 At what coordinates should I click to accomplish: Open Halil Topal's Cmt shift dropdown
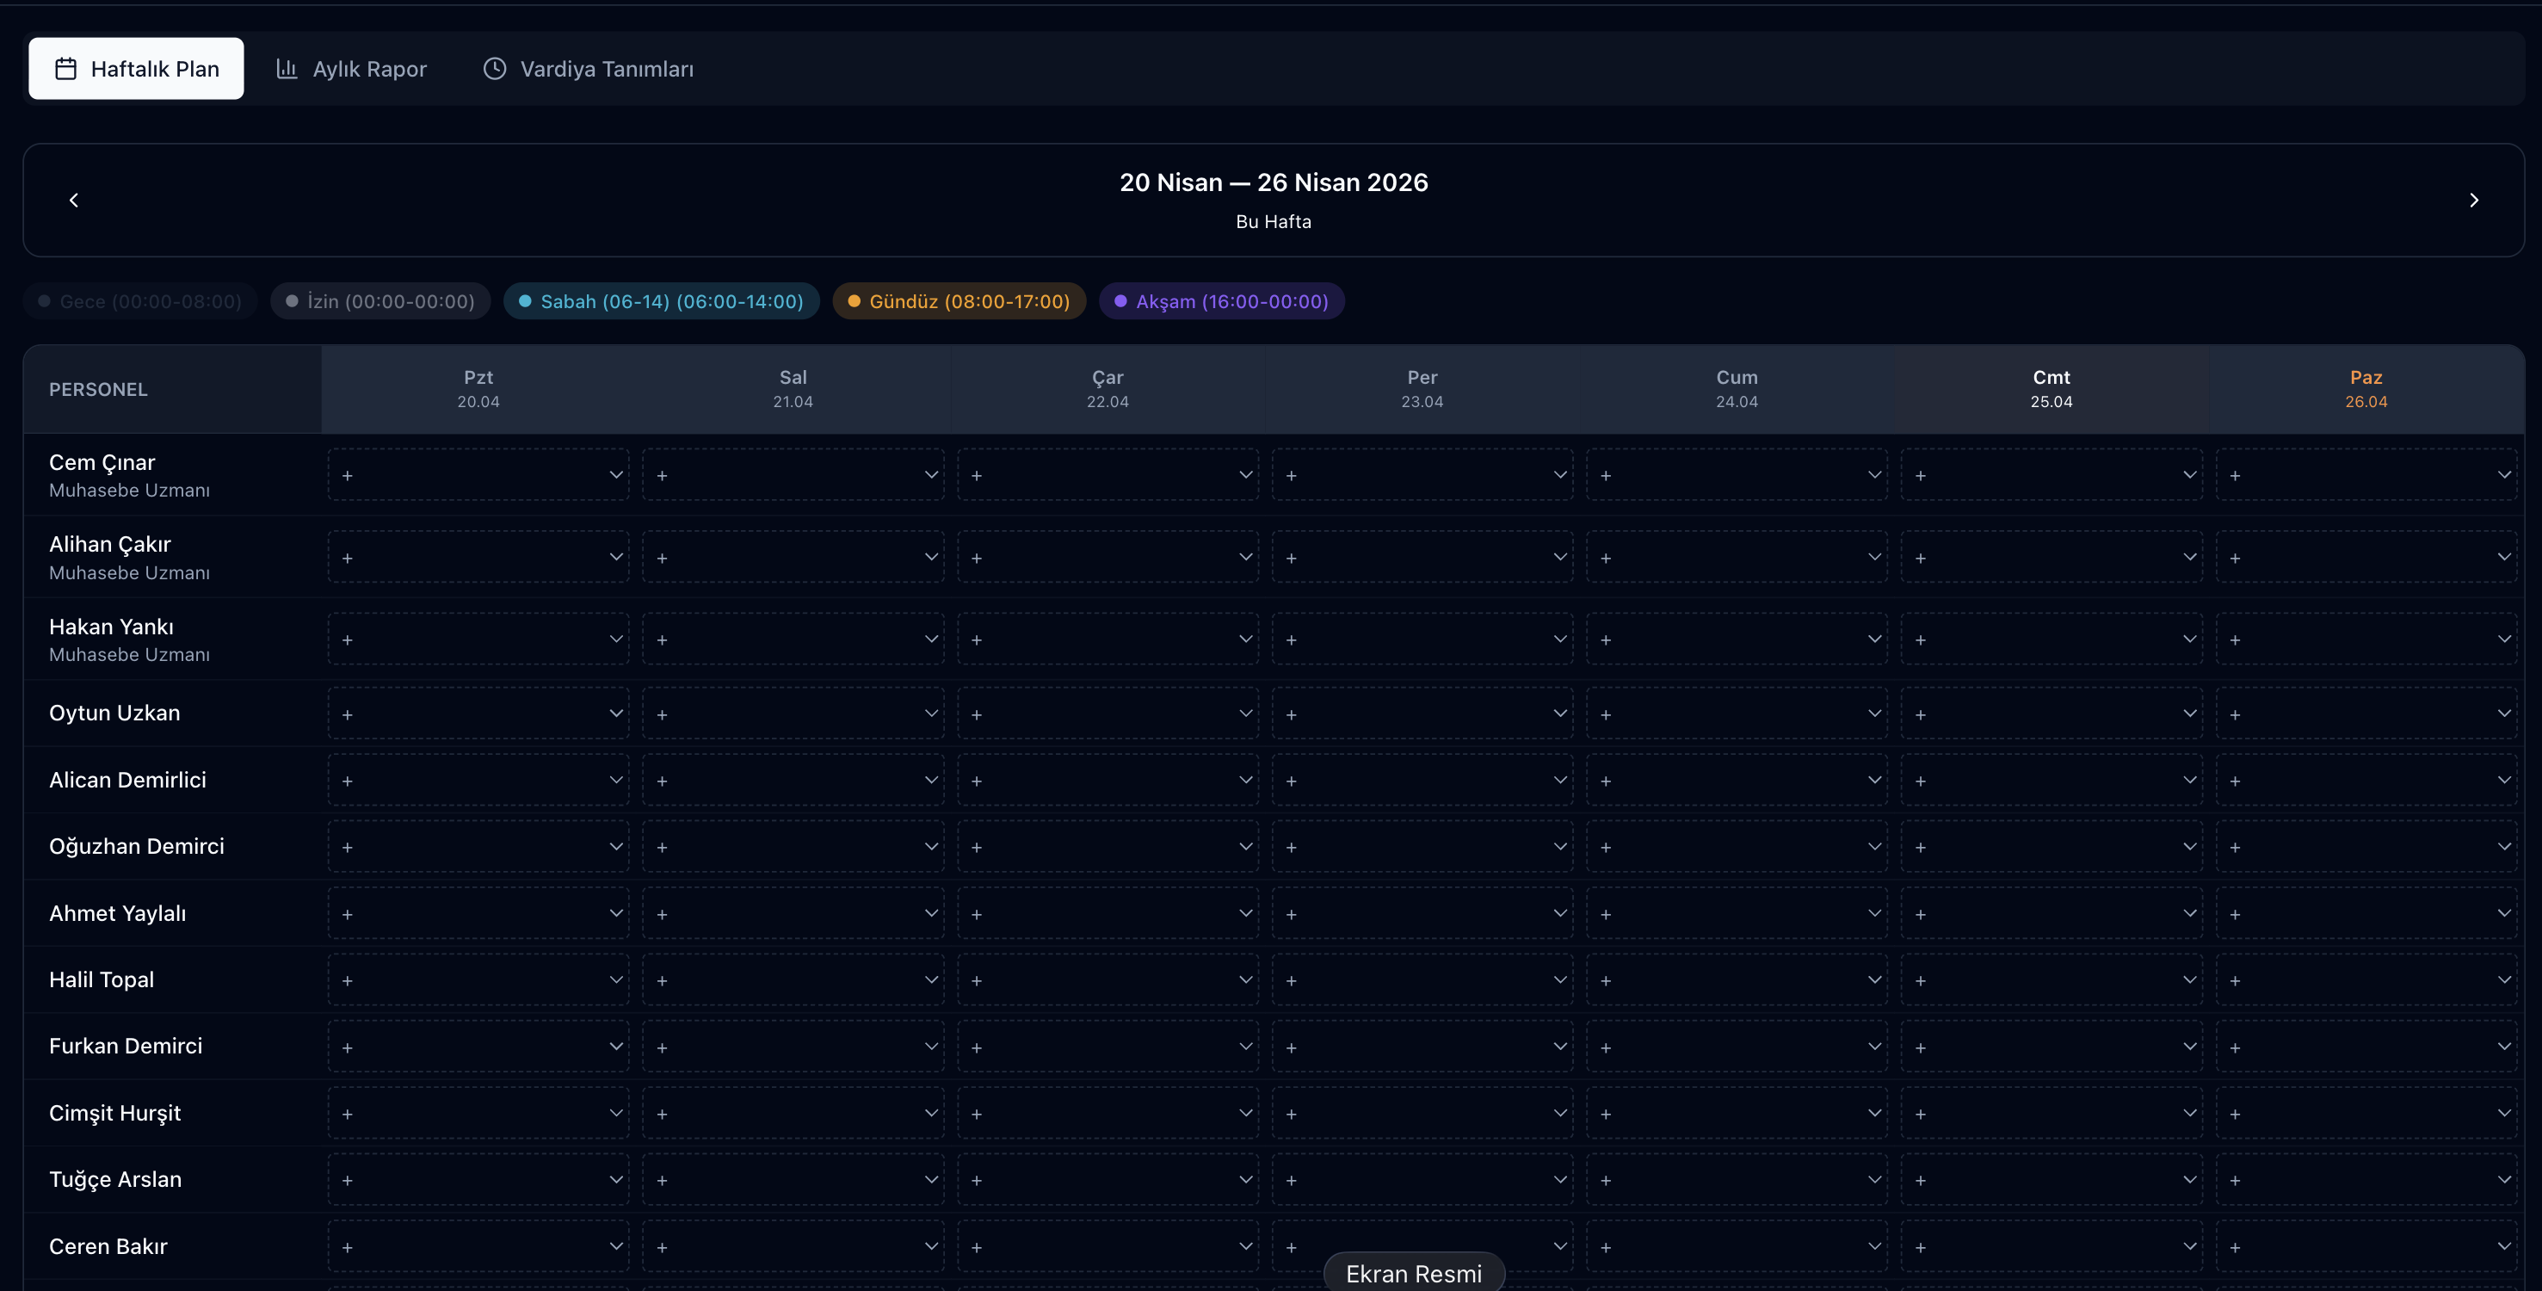click(2051, 980)
